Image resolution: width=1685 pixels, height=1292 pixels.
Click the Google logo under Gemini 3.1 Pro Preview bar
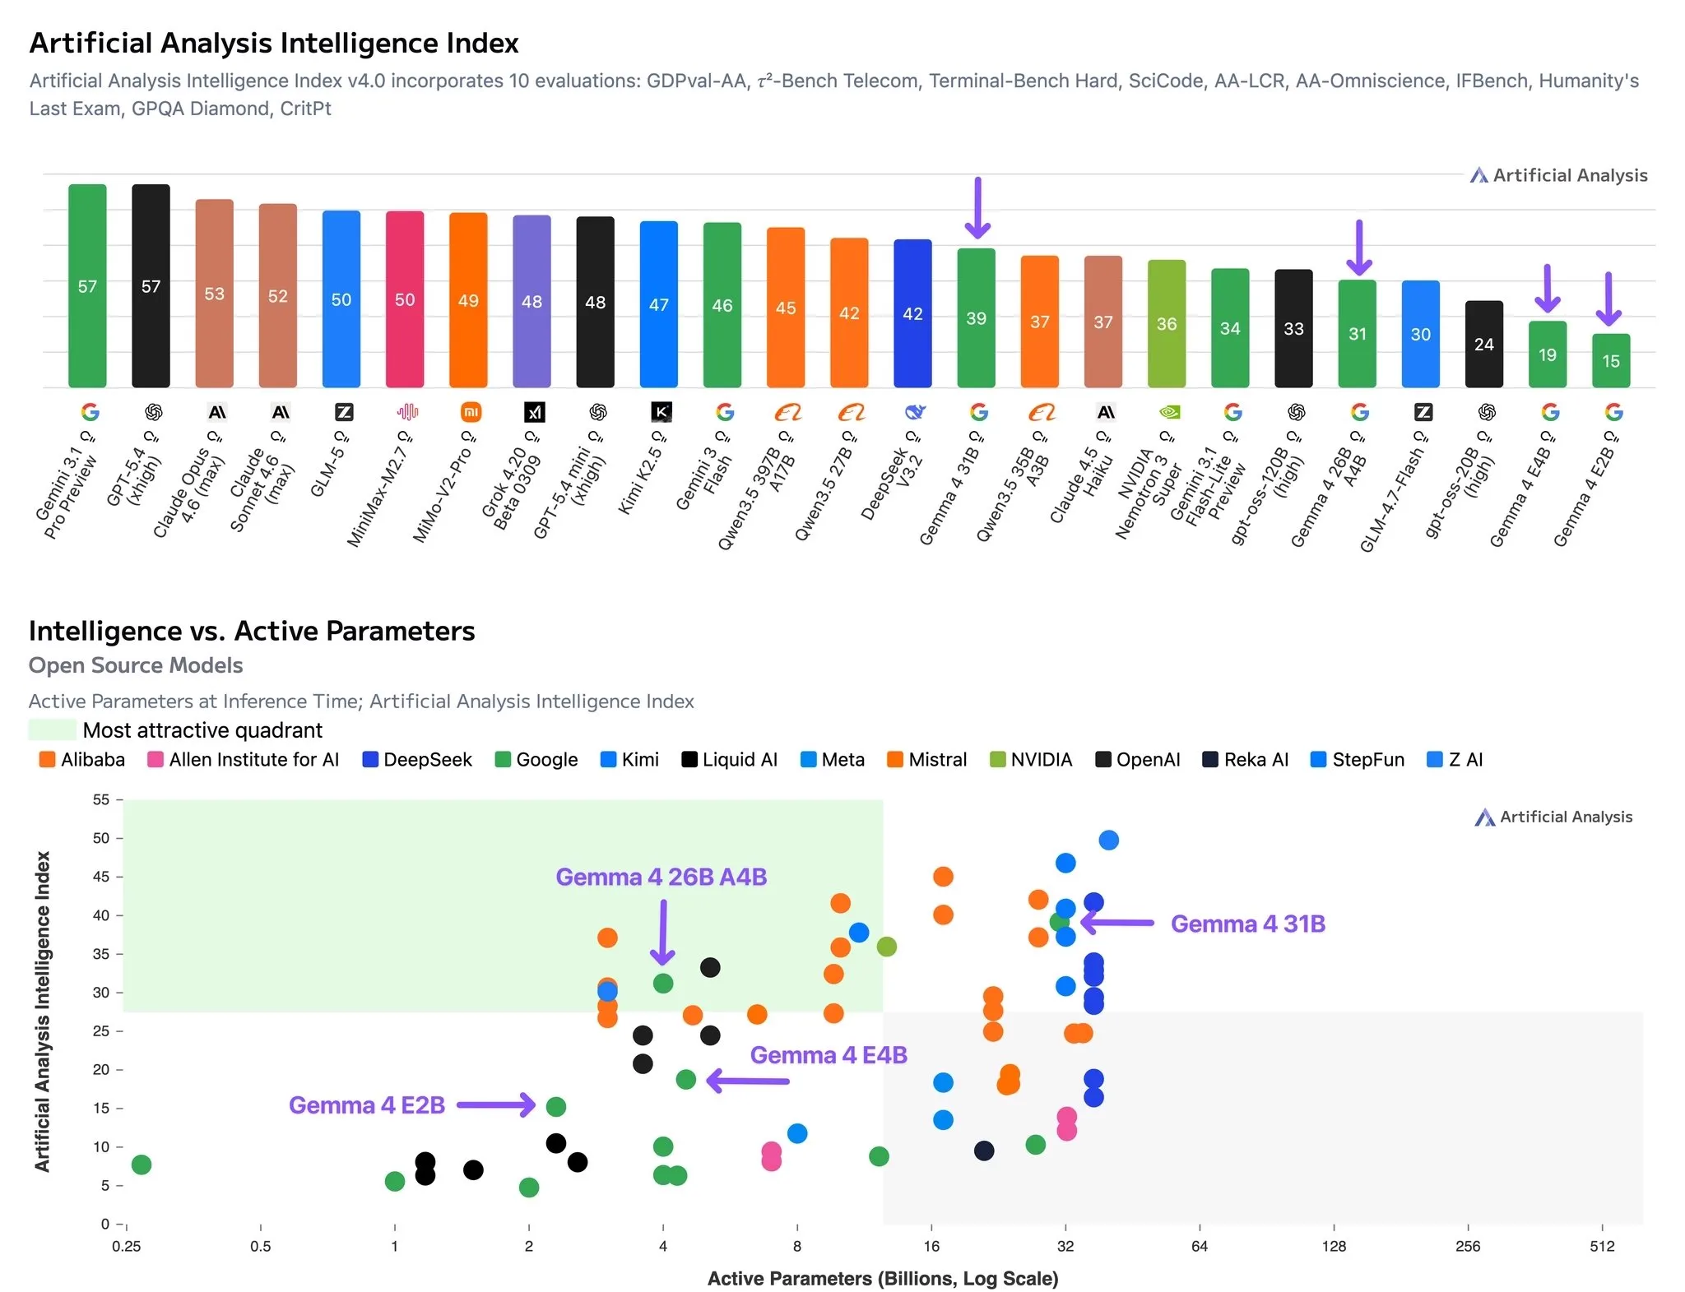90,412
